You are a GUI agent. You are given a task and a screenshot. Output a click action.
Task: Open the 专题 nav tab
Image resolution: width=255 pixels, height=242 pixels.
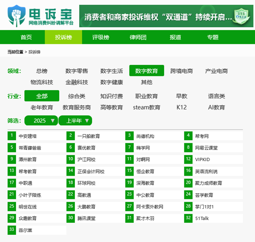(213, 37)
